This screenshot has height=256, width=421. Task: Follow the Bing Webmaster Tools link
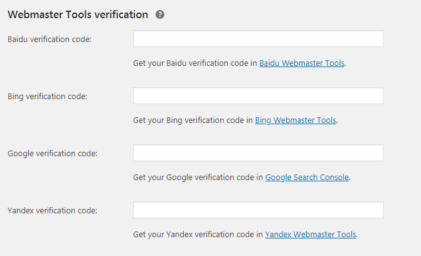pyautogui.click(x=296, y=120)
